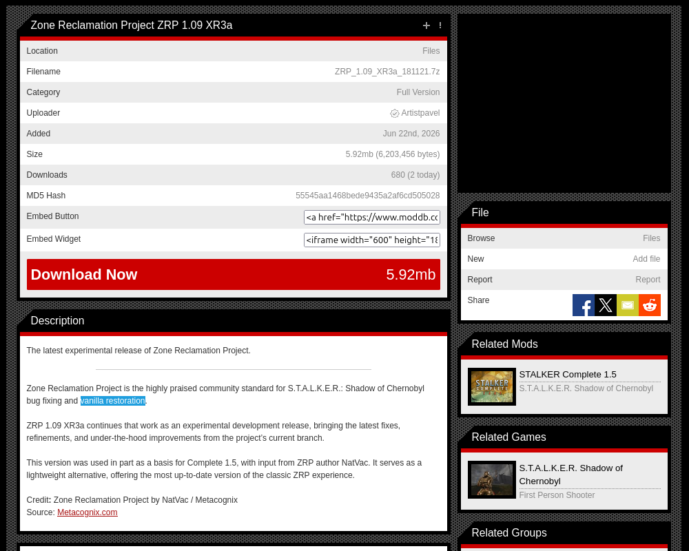Click the exclamation report icon in header
Screen dimensions: 689x551
(440, 25)
